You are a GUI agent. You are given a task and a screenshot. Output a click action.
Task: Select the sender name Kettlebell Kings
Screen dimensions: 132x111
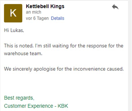pos(45,6)
